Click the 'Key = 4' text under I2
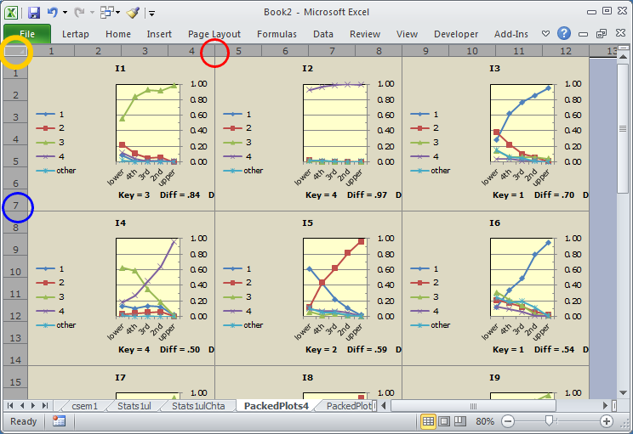The width and height of the screenshot is (633, 434). [322, 195]
